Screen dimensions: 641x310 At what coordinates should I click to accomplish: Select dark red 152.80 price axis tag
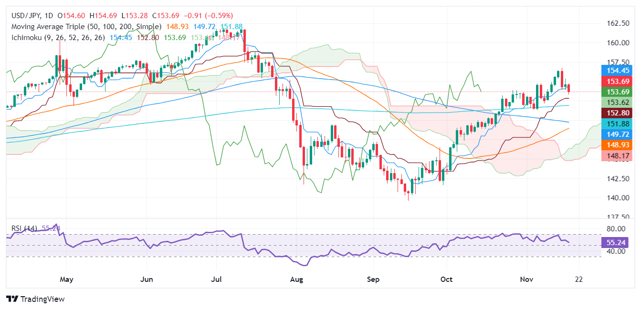tap(619, 113)
